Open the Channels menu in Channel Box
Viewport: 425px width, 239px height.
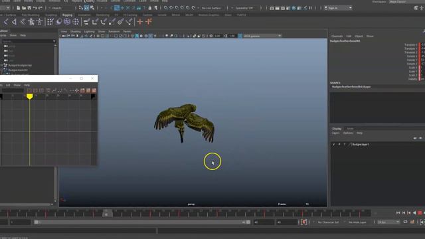337,36
